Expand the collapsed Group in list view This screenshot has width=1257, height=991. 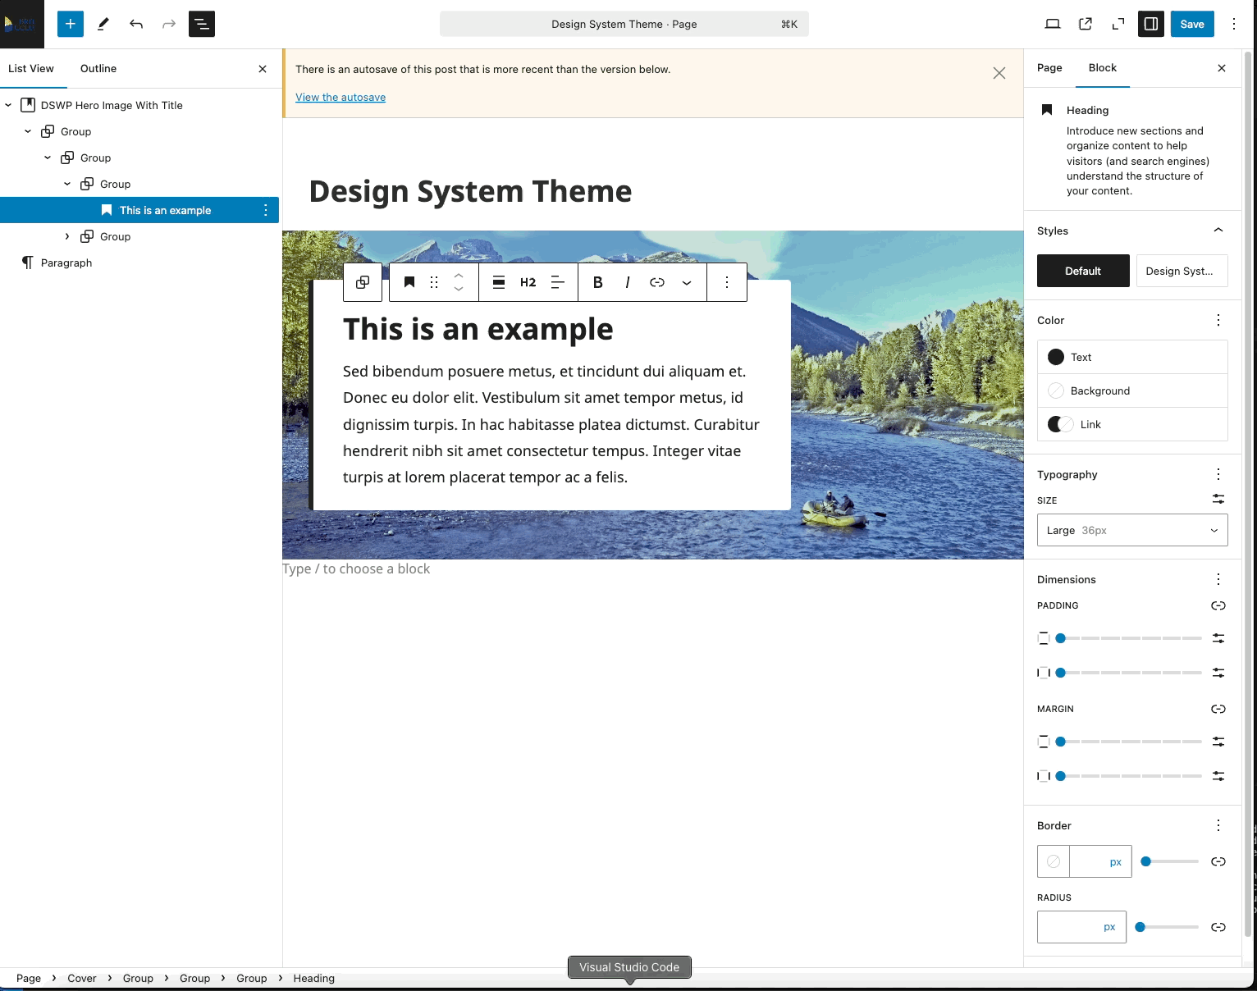[x=67, y=236]
